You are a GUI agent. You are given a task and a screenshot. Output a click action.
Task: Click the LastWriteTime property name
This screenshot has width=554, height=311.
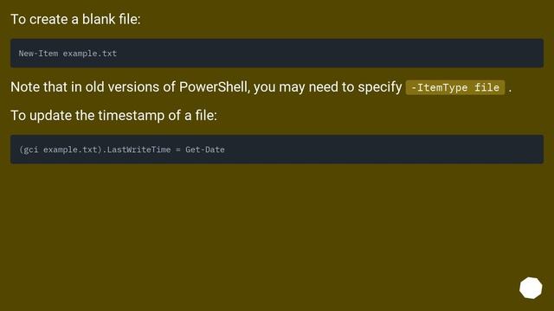pos(138,149)
